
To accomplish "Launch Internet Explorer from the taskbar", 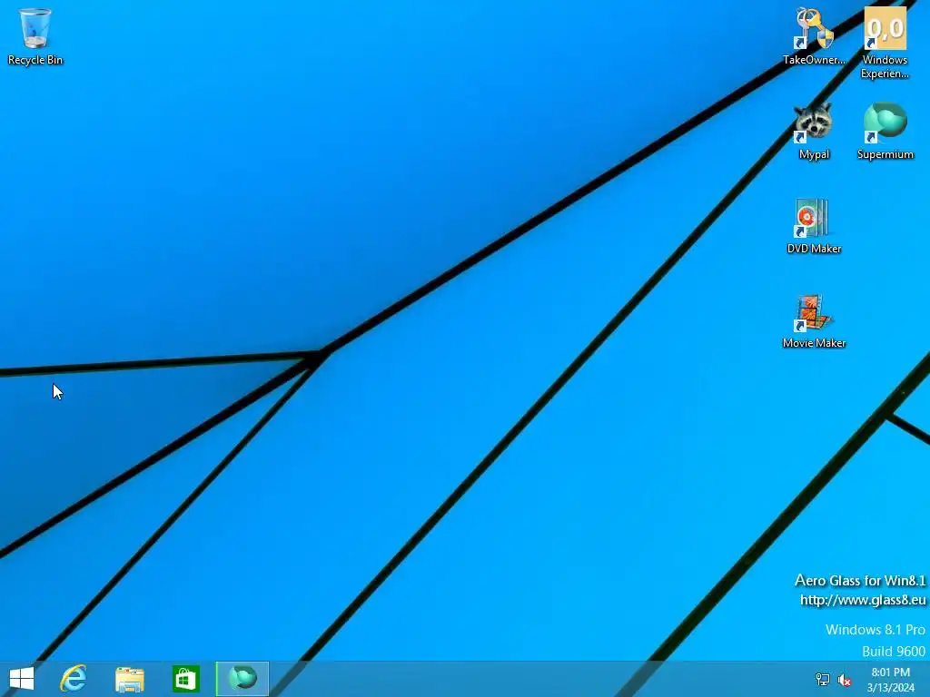I will coord(73,679).
